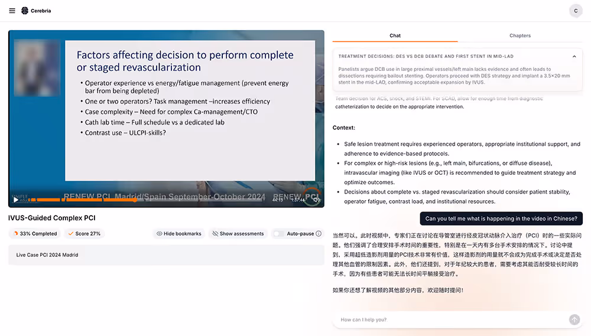Viewport: 591px width, 336px height.
Task: Click the chapter title 'TREATMENT DECISIONS: DES VS DCB'
Action: pos(426,57)
